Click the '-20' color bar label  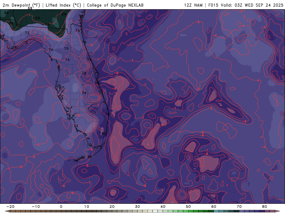(10, 207)
